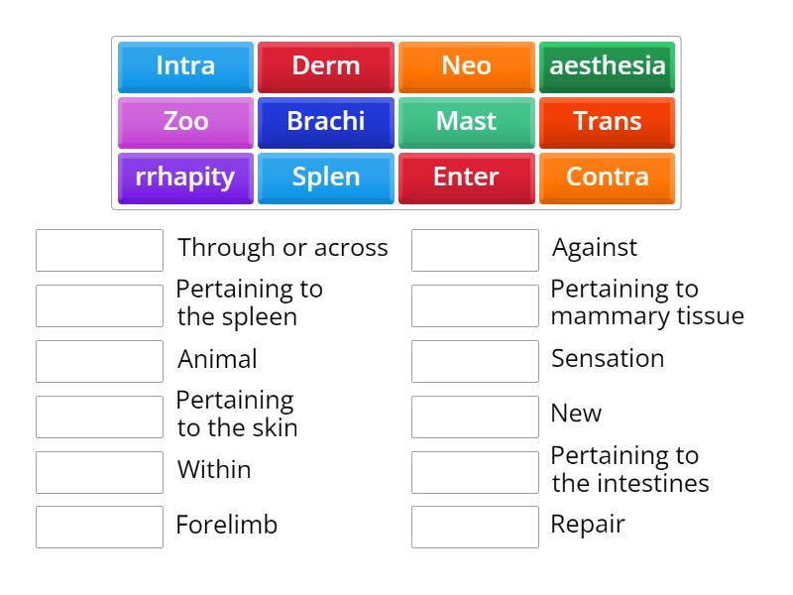Pick the aesthesia tile
This screenshot has height=595, width=793.
click(x=607, y=66)
